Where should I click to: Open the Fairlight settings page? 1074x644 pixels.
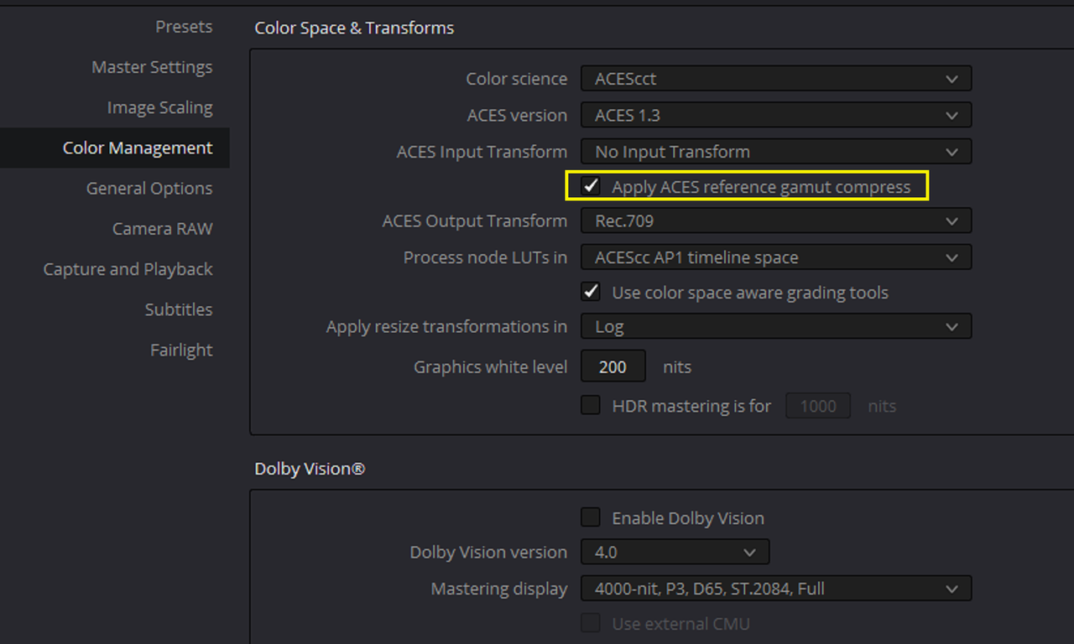click(x=181, y=350)
